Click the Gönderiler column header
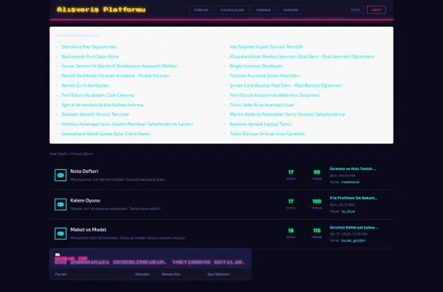The height and width of the screenshot is (292, 443). (171, 274)
